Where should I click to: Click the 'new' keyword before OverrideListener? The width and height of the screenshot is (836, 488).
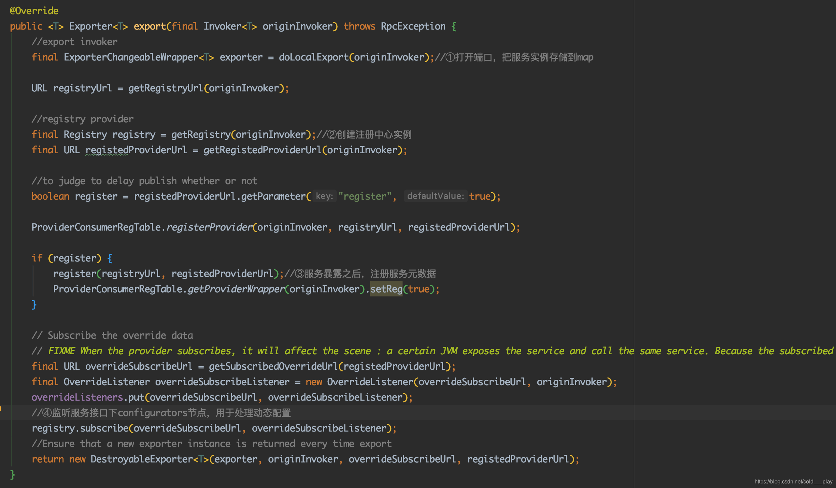coord(314,382)
